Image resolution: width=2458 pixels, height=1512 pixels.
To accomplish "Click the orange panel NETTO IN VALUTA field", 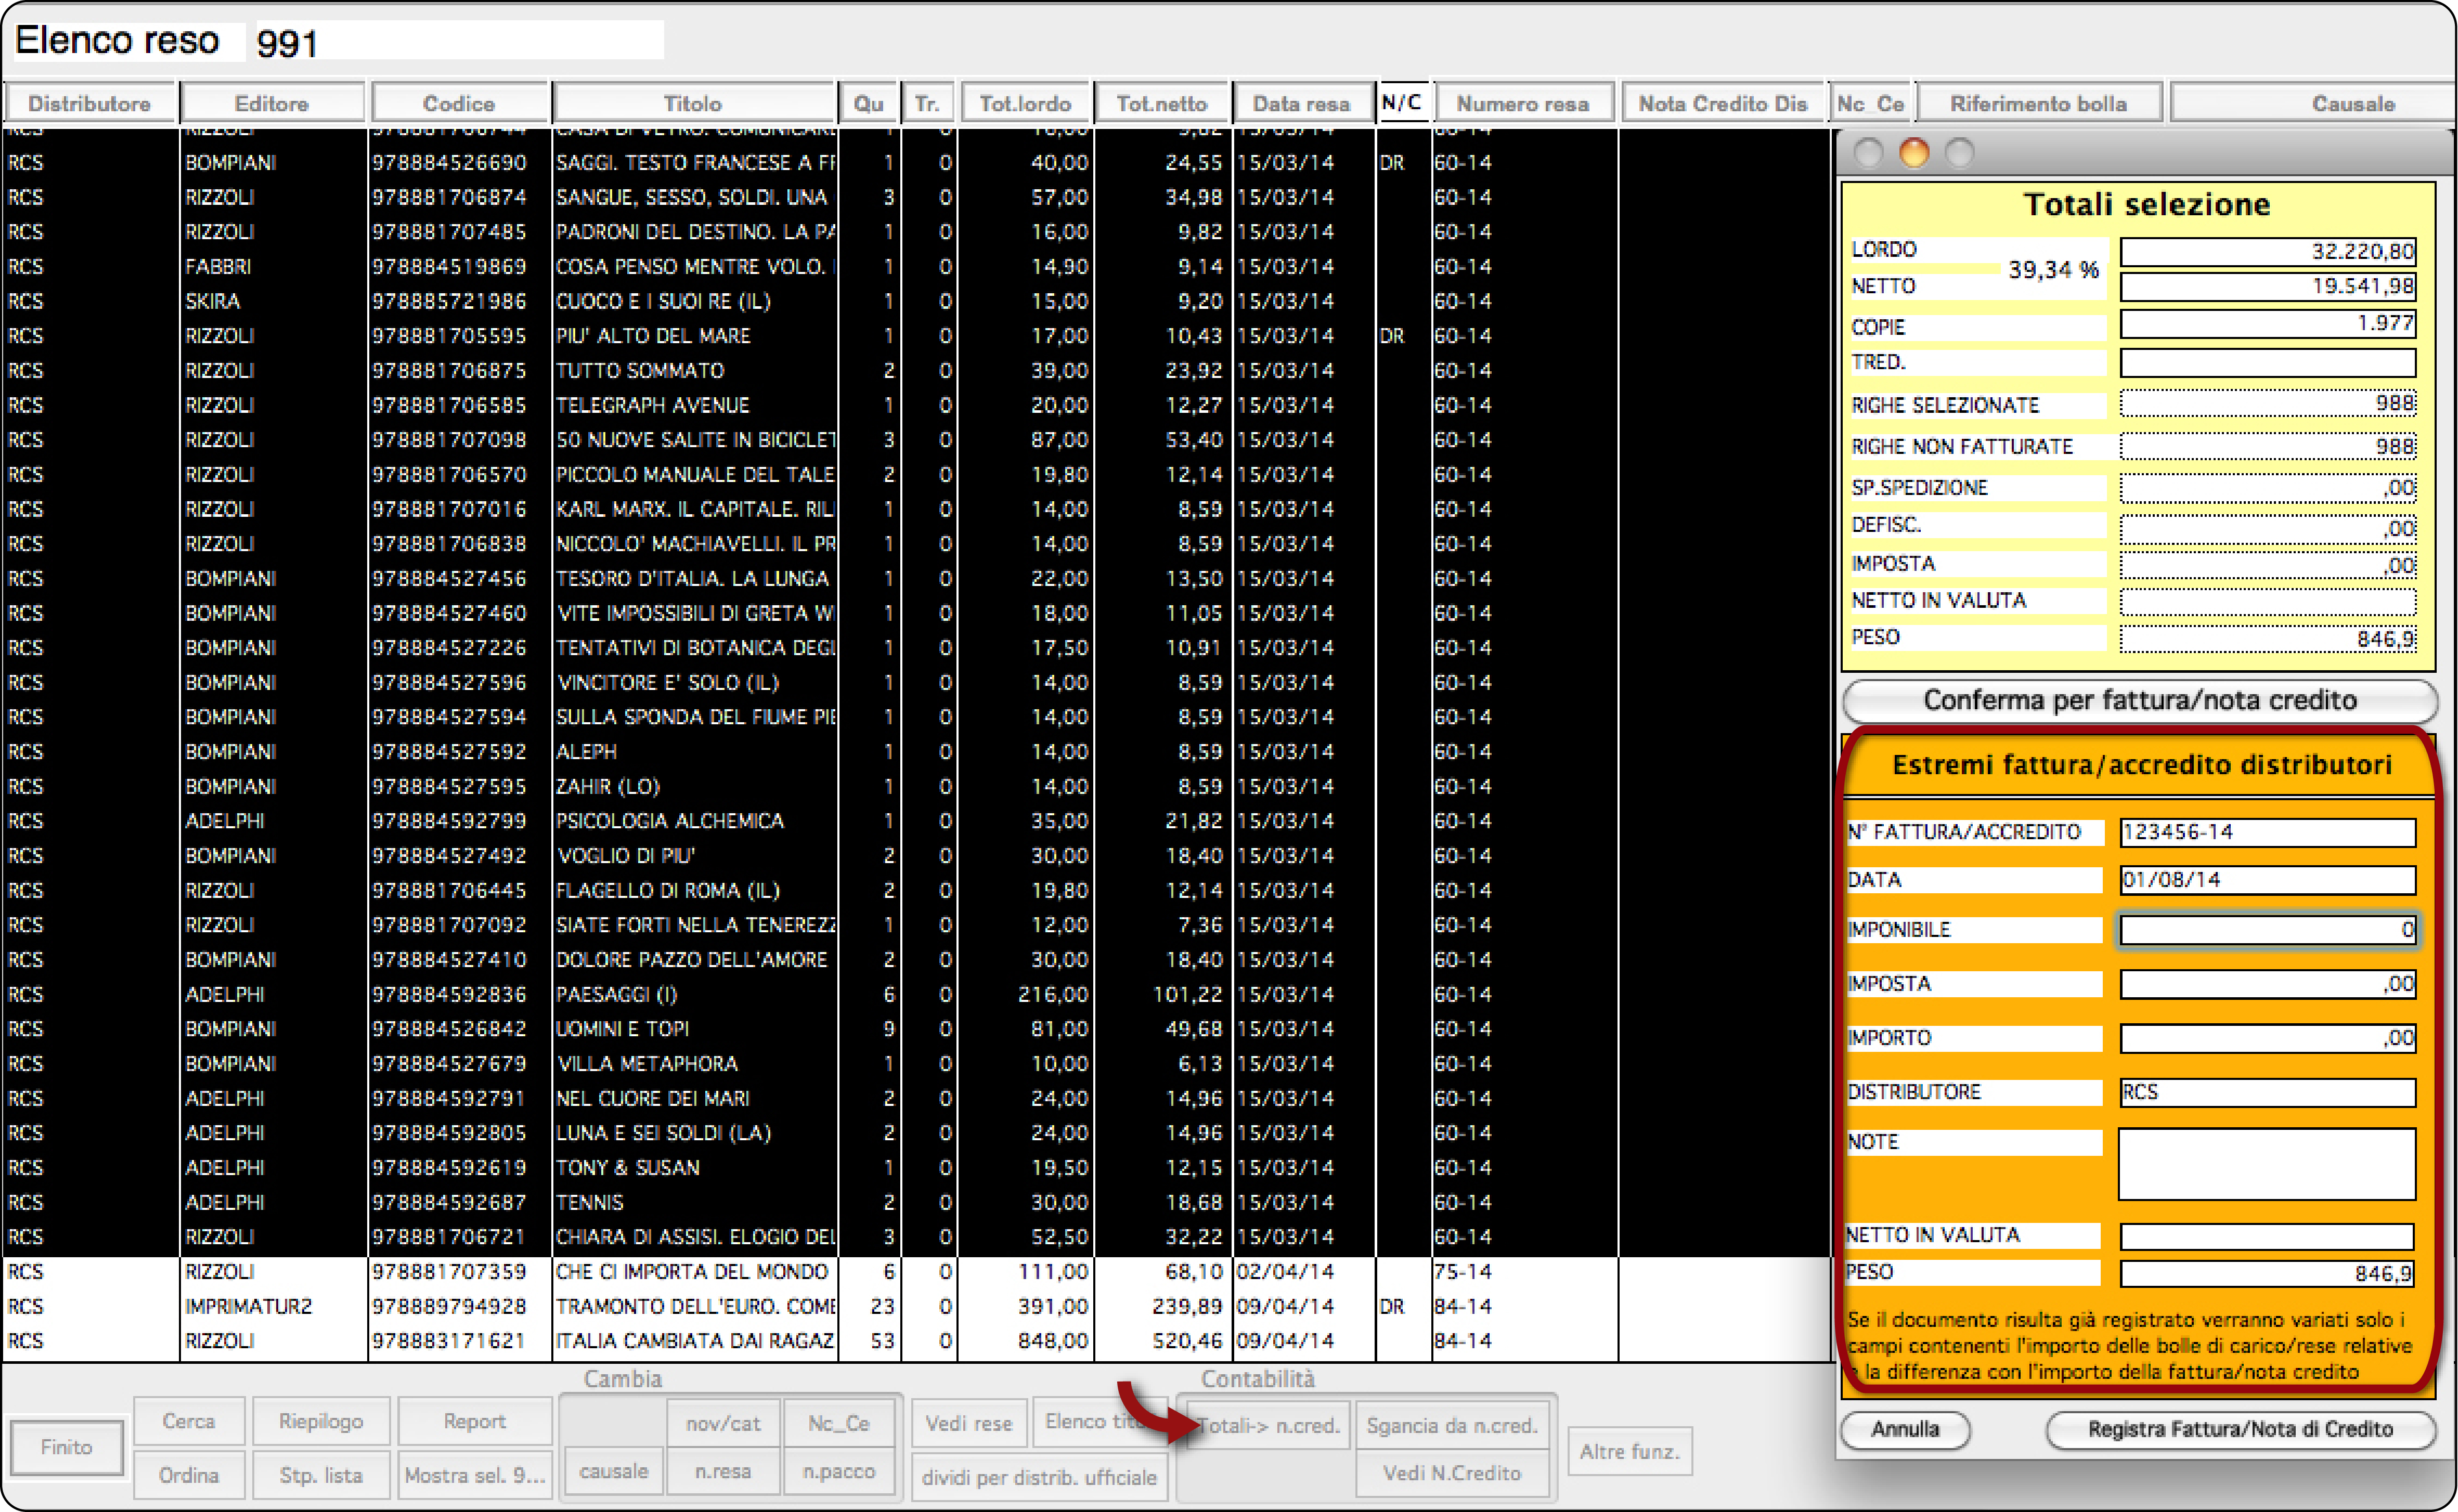I will pos(2267,1236).
